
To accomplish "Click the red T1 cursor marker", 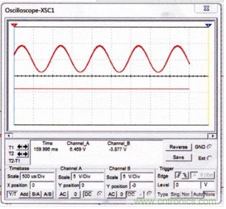I will [x=14, y=25].
